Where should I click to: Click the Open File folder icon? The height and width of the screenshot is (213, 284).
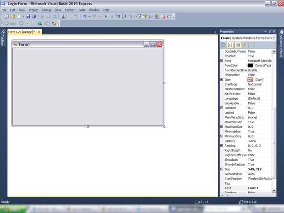point(13,16)
